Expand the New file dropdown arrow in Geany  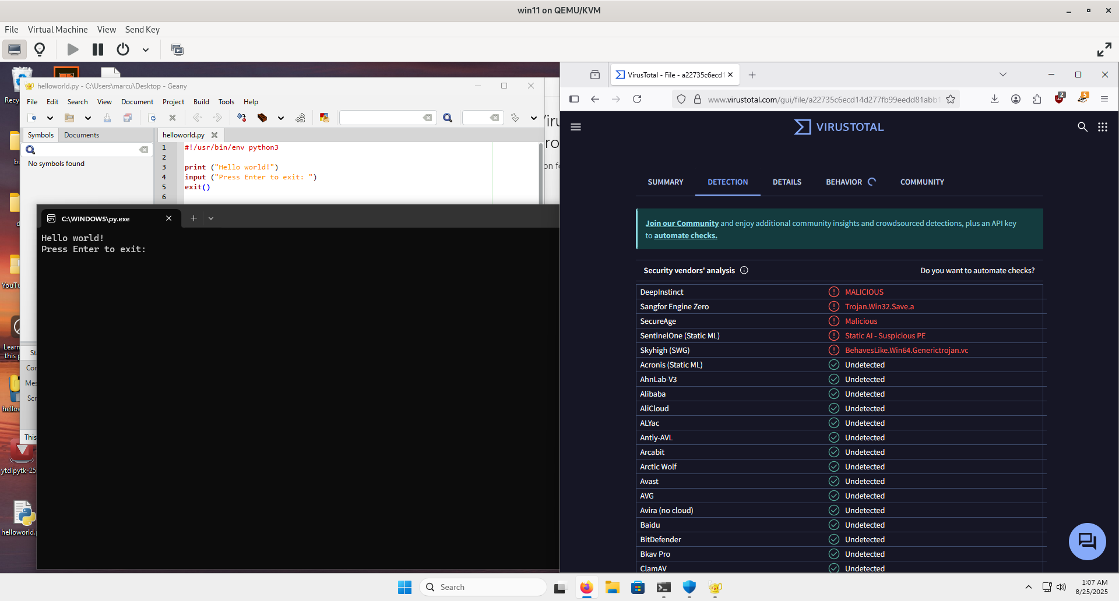pos(50,118)
